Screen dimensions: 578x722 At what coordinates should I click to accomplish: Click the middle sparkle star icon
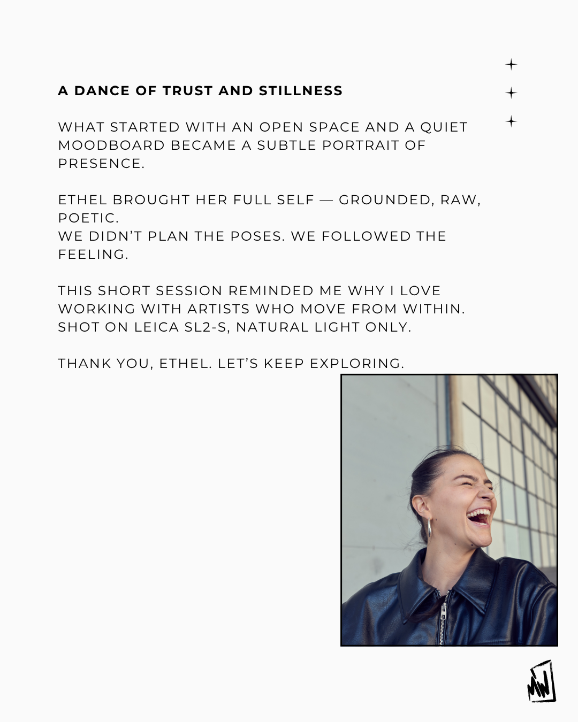coord(511,93)
